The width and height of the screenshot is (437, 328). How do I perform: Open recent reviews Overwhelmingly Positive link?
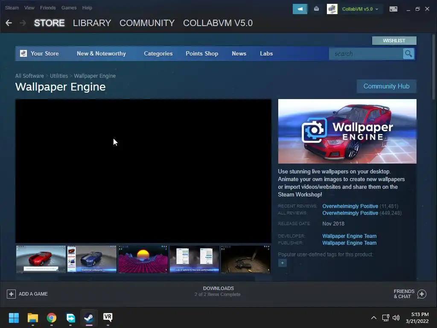[x=350, y=206]
